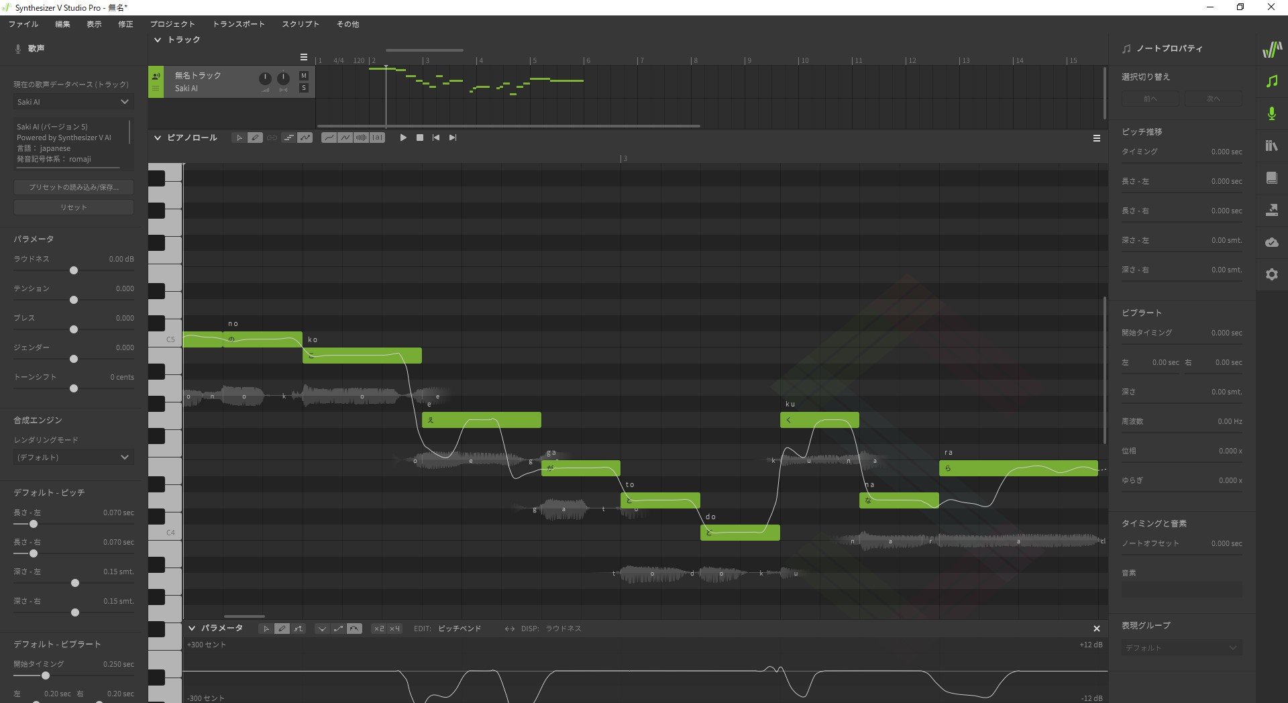
Task: Collapse the トラック section chevron
Action: tap(158, 40)
